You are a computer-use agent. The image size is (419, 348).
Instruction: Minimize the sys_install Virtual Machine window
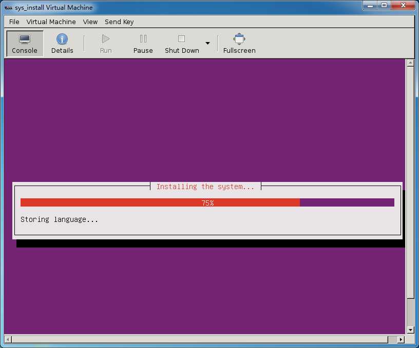point(370,5)
